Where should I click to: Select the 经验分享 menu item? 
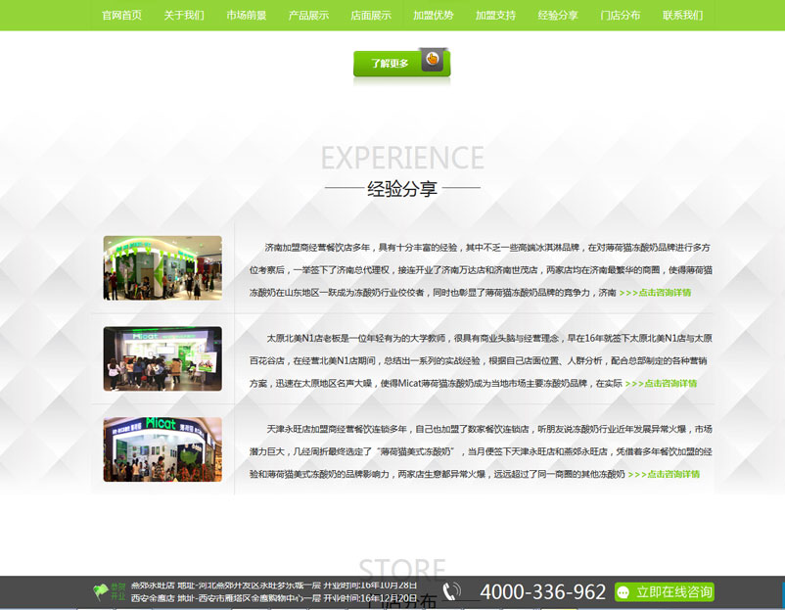[558, 16]
